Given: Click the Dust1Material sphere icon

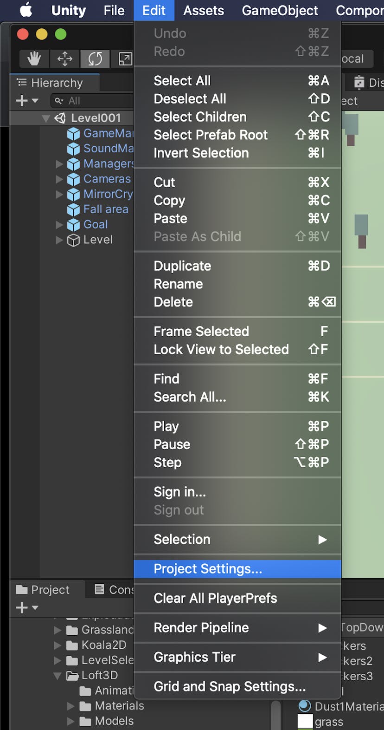Looking at the screenshot, I should [305, 706].
